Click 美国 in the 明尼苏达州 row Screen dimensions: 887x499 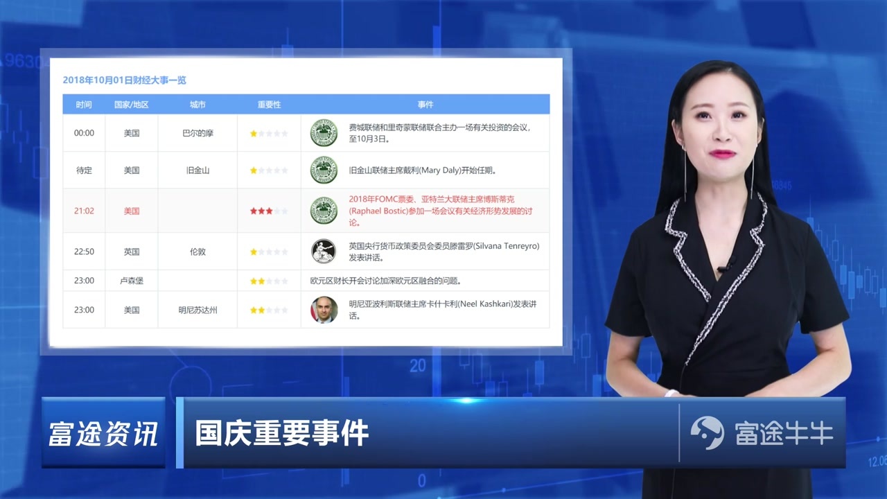pyautogui.click(x=132, y=310)
